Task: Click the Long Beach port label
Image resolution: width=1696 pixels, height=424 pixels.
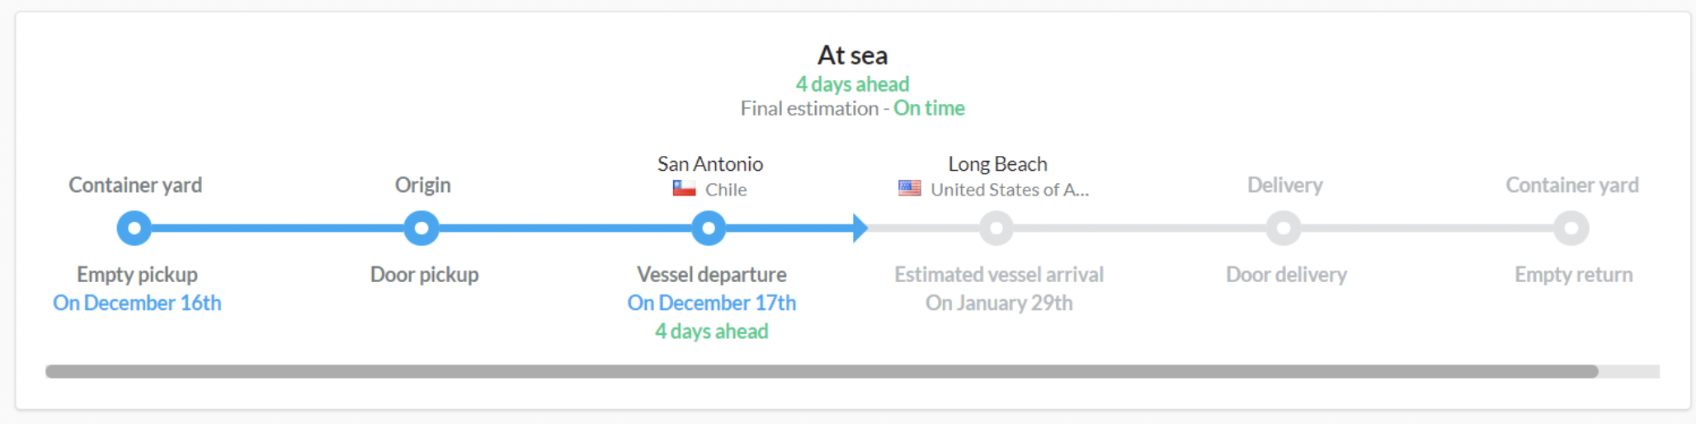Action: (997, 164)
